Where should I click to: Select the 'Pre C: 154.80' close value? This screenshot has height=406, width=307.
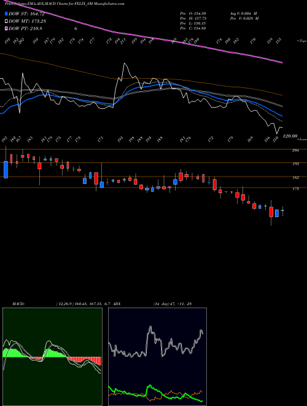tap(193, 28)
